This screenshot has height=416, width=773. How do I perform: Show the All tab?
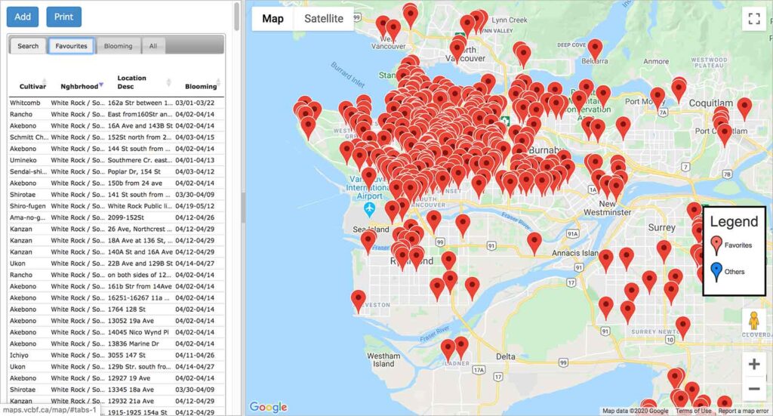tap(153, 46)
